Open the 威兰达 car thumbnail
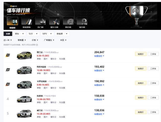161x122 pixels. coord(24,114)
